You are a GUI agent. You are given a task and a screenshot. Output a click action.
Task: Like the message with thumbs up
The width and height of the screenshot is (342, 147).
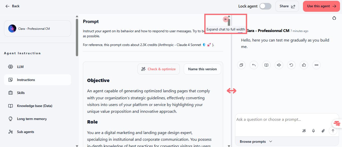pyautogui.click(x=304, y=65)
